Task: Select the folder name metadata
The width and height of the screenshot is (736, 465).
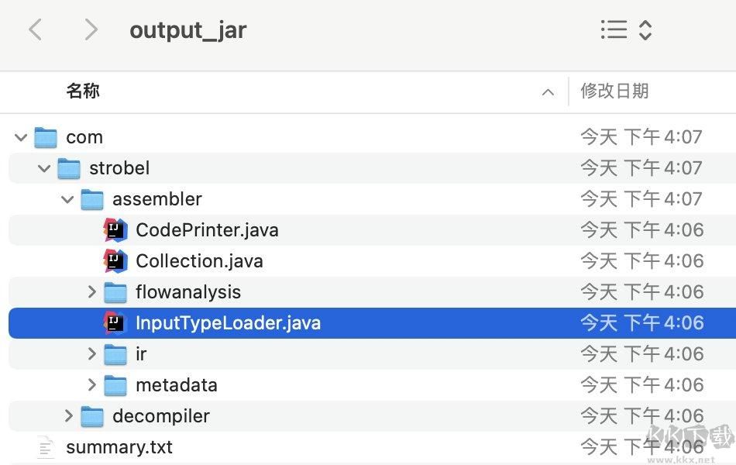Action: 177,386
